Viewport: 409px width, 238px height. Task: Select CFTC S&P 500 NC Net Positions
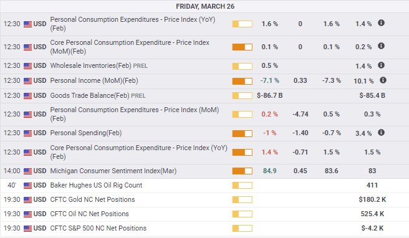coord(98,229)
